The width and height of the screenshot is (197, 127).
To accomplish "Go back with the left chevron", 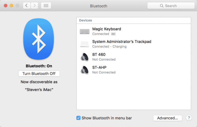I will click(x=27, y=6).
